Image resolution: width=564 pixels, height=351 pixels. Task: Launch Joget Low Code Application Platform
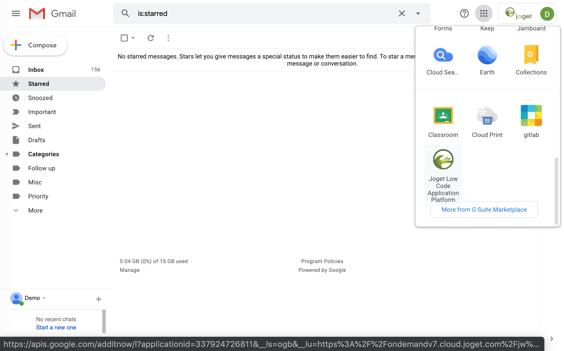click(x=443, y=175)
